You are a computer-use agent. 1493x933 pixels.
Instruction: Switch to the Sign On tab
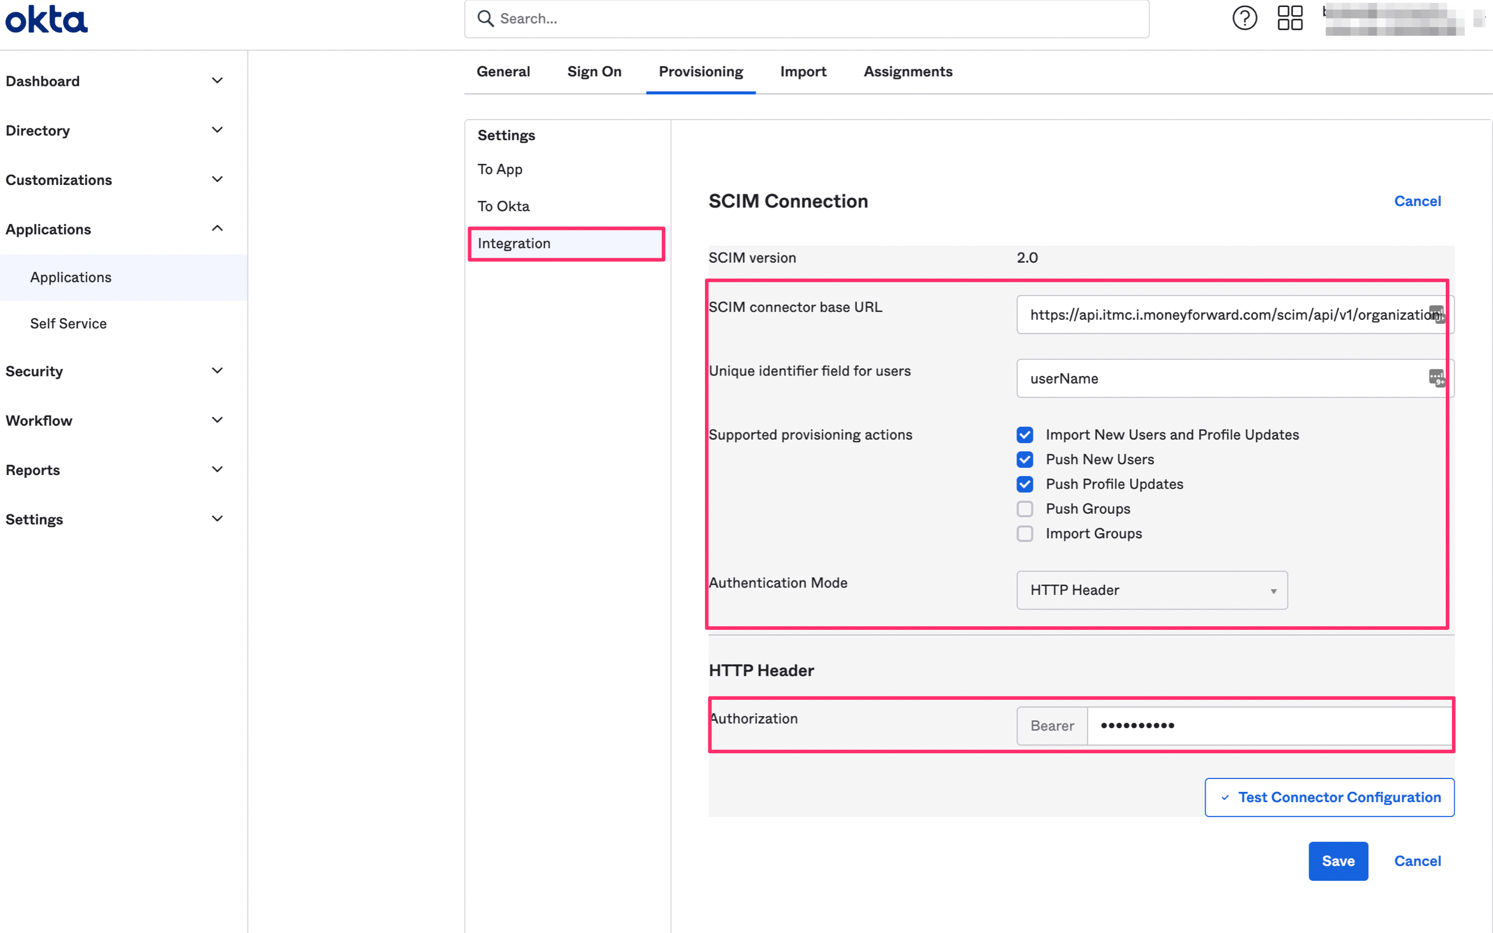point(594,72)
